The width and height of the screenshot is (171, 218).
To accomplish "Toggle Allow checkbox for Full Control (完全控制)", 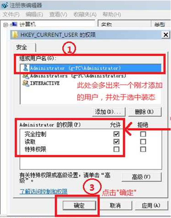I will (x=116, y=134).
